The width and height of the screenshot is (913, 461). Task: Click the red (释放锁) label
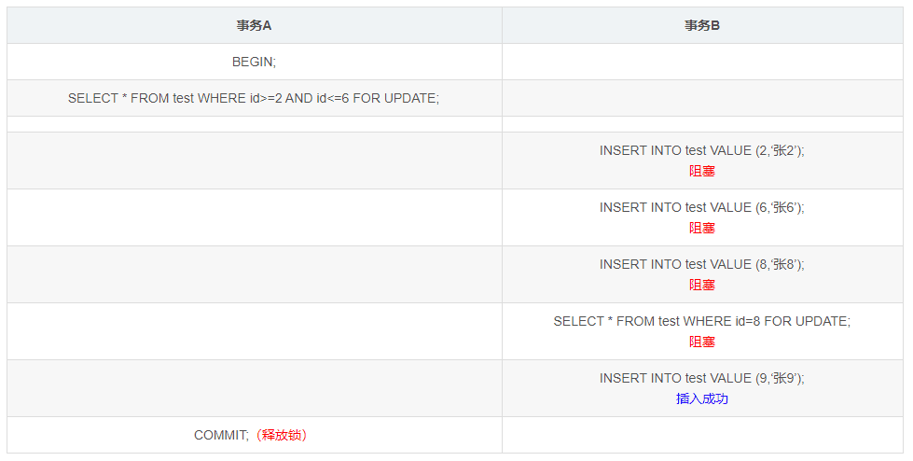click(282, 436)
